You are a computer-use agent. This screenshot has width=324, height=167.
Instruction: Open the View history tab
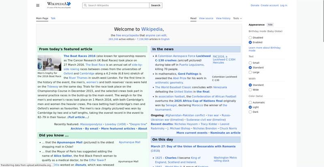point(223,18)
